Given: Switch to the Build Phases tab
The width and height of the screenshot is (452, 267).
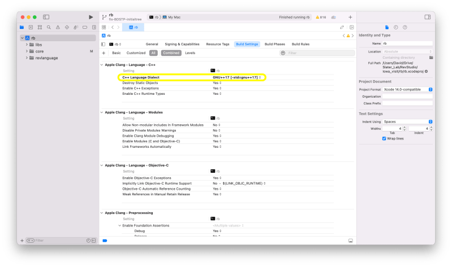Looking at the screenshot, I should tap(275, 44).
